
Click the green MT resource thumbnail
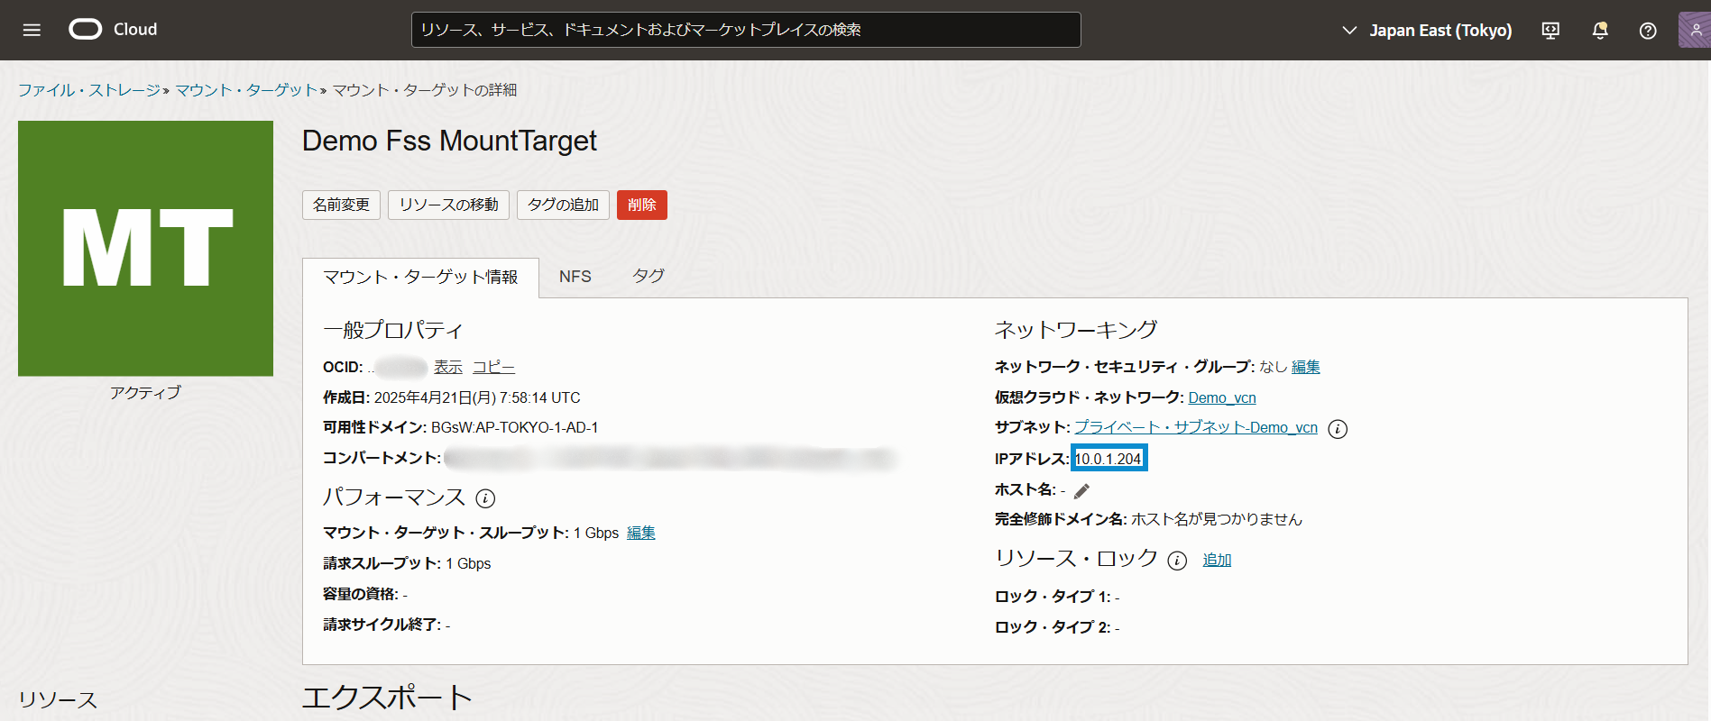point(145,249)
